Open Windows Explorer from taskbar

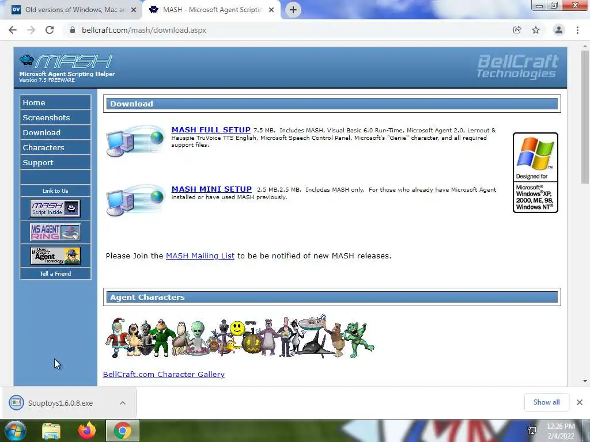pos(51,430)
